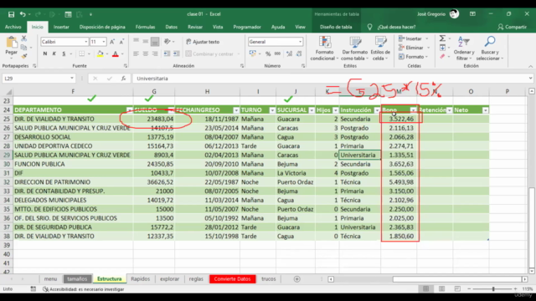The width and height of the screenshot is (536, 301).
Task: Click Eliminar cells button
Action: pos(411,48)
